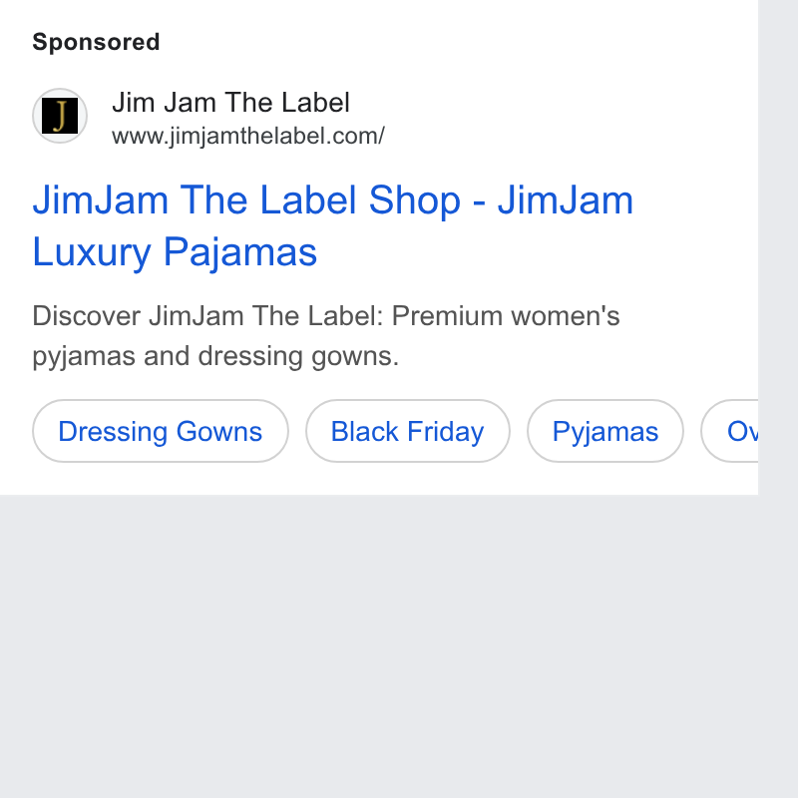
Task: Open the Dressing Gowns sitelink chip
Action: click(x=161, y=431)
